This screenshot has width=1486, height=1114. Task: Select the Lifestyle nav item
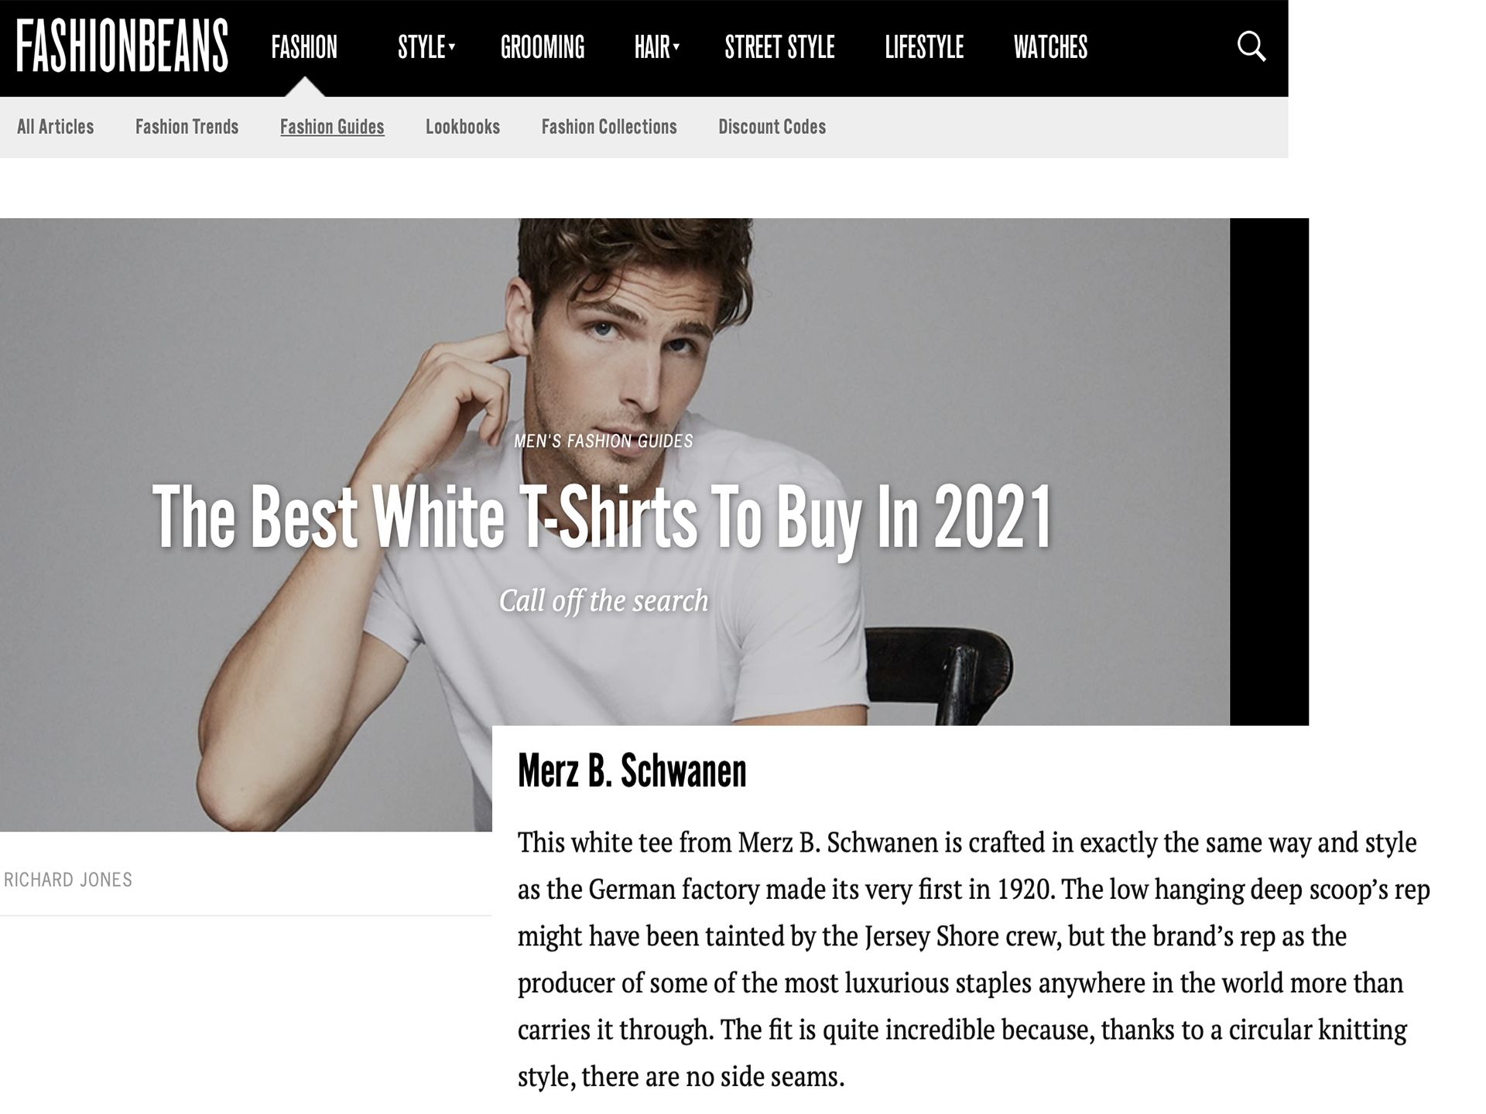(924, 47)
